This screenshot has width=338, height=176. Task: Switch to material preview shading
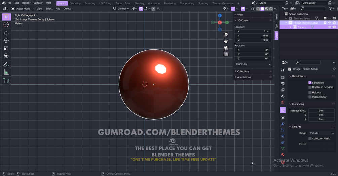(267, 9)
